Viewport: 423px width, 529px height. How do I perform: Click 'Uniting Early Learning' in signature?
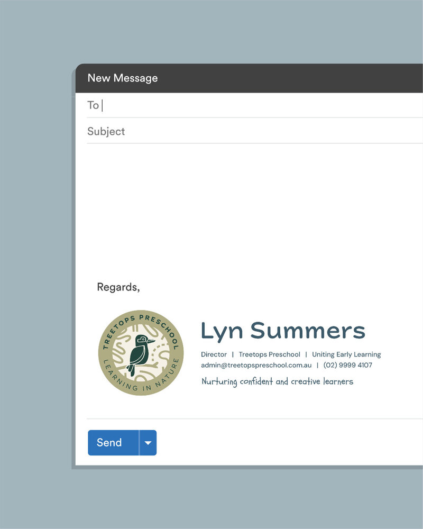pyautogui.click(x=346, y=354)
